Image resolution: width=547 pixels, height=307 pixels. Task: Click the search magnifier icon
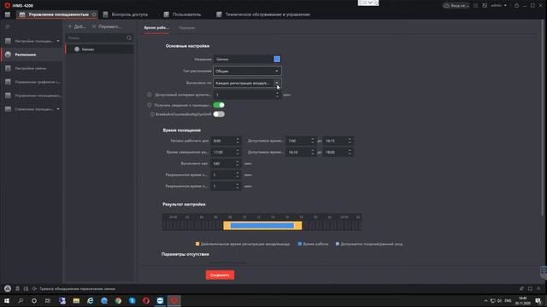point(129,38)
